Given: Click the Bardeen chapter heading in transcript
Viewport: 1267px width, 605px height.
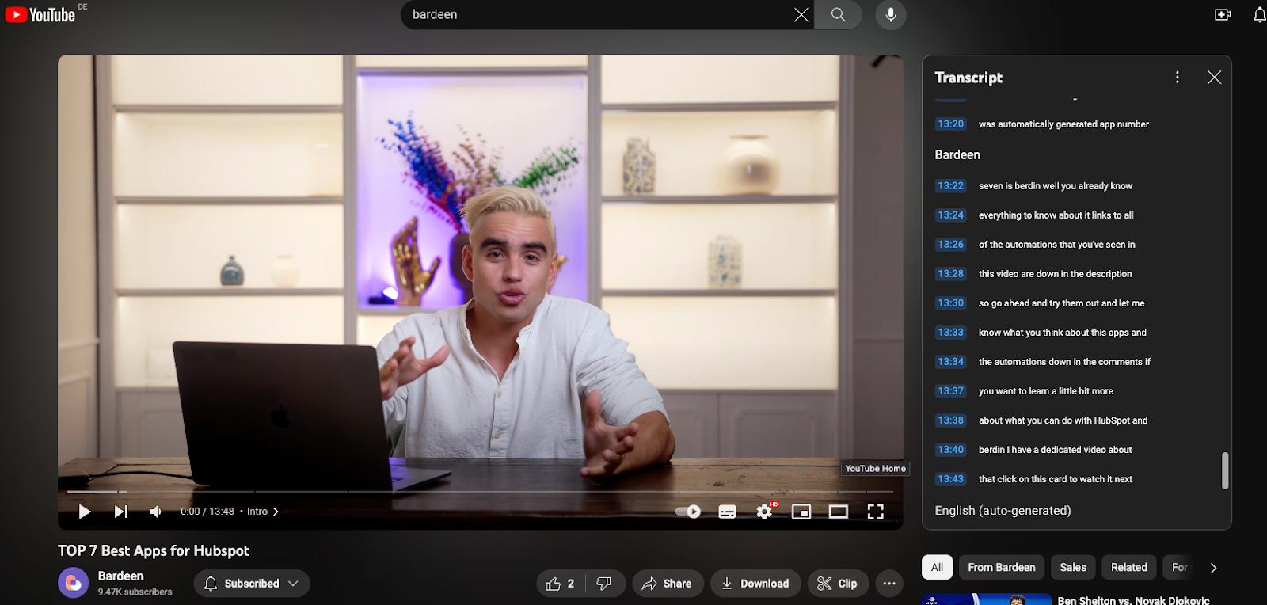Looking at the screenshot, I should 957,155.
